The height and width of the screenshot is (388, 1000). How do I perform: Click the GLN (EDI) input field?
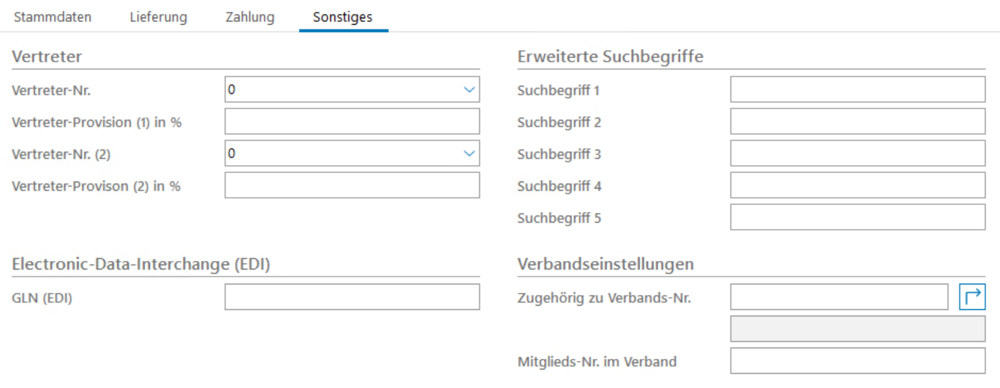point(352,297)
